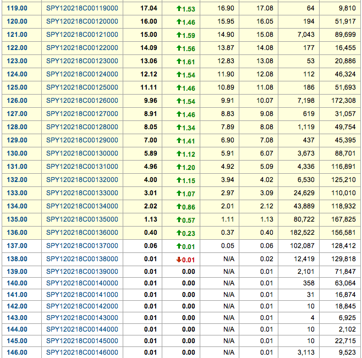Open contract SPY120218C00136000

pyautogui.click(x=82, y=233)
